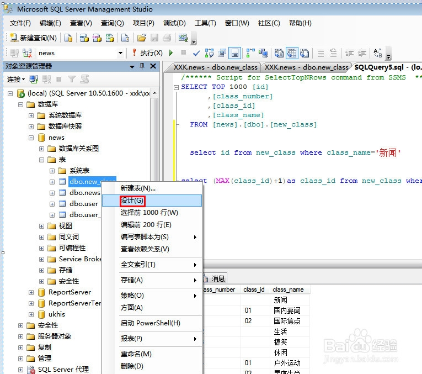Screen dimensions: 422x374
Task: Click the Object Explorer connect server icon
Action: click(34, 80)
